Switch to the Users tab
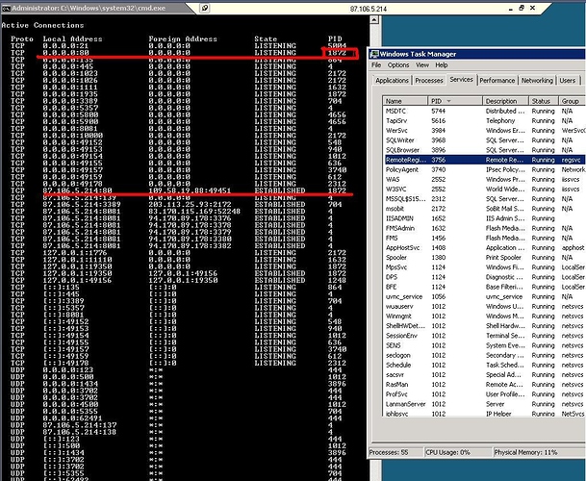586x481 pixels. click(x=568, y=81)
